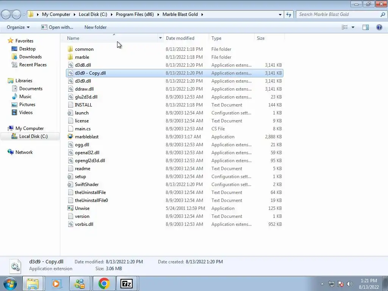Click Open with... in the toolbar
The image size is (388, 291).
57,27
